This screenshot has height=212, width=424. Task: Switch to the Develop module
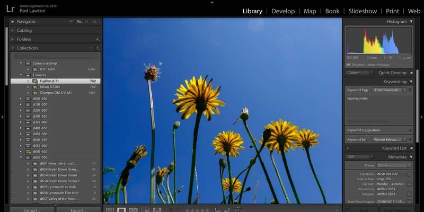tap(283, 11)
